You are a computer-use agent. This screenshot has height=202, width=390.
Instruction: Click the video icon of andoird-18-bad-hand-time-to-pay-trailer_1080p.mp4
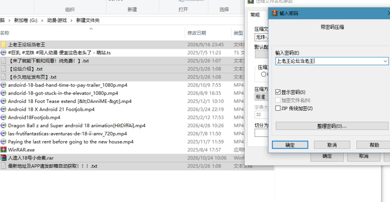[x=4, y=85]
